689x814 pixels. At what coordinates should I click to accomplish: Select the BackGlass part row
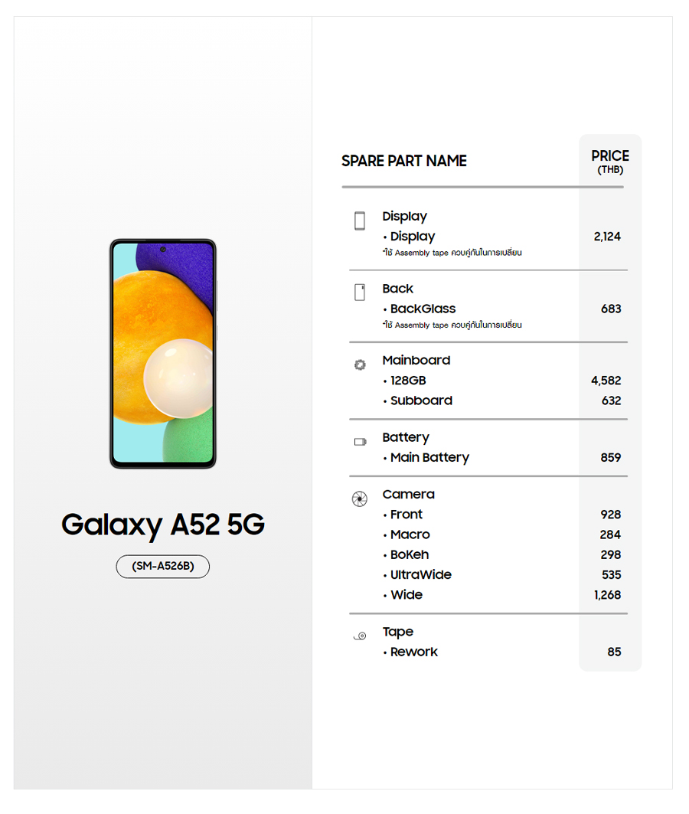tap(423, 309)
